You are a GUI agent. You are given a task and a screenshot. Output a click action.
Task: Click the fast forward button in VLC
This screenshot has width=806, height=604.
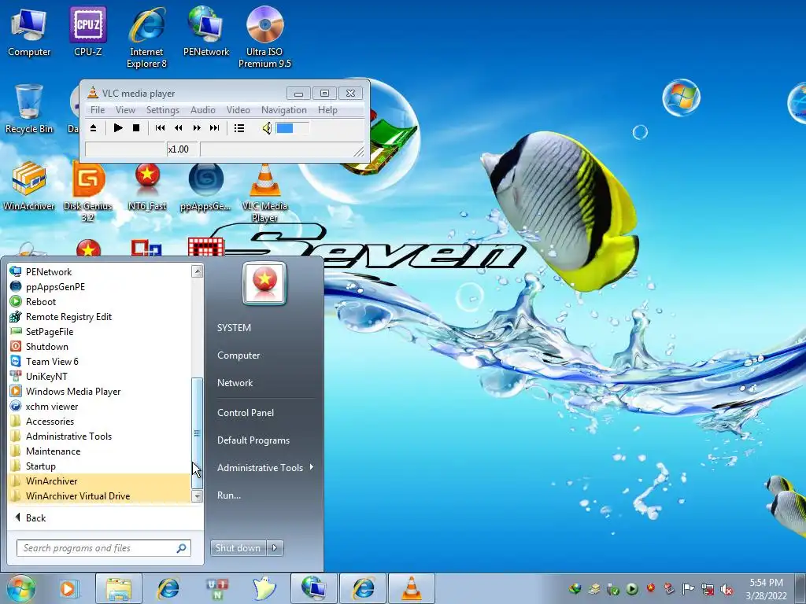[x=197, y=128]
